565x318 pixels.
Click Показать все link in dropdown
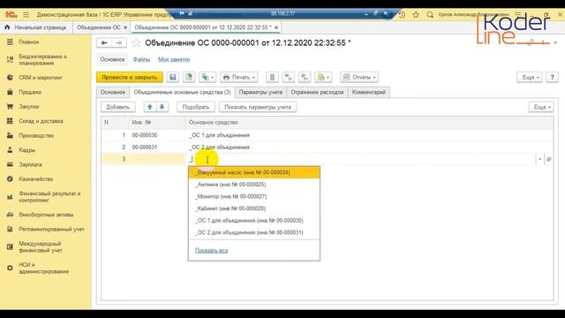(x=212, y=250)
